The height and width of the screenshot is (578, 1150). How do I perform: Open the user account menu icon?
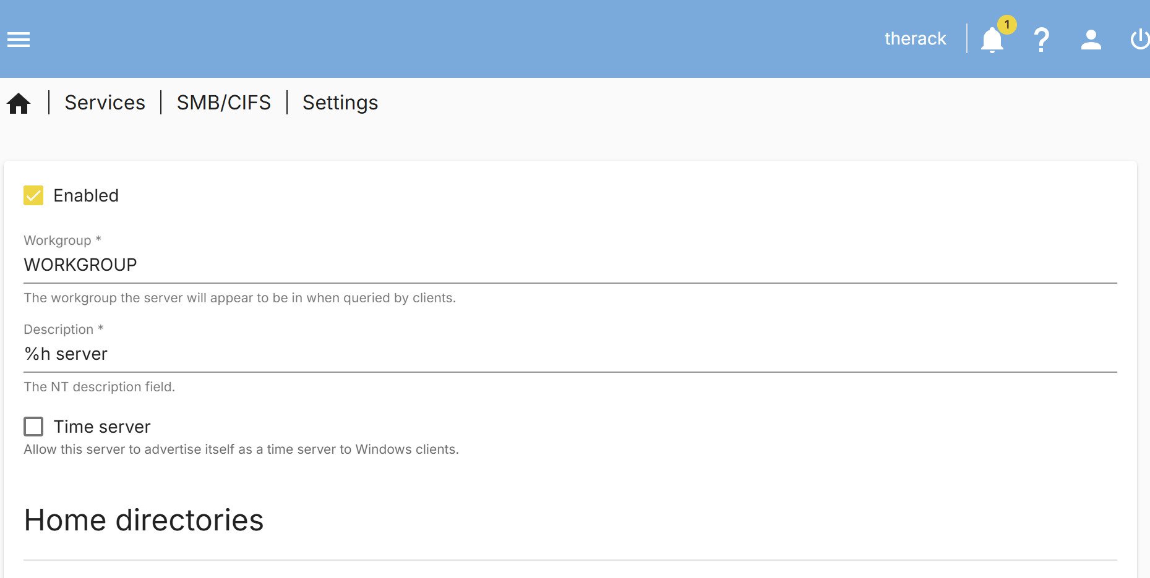1091,40
